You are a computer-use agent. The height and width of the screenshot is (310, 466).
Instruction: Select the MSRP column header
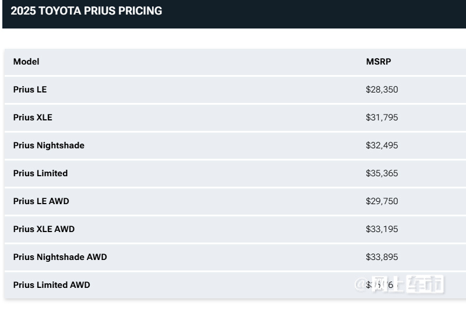[378, 62]
